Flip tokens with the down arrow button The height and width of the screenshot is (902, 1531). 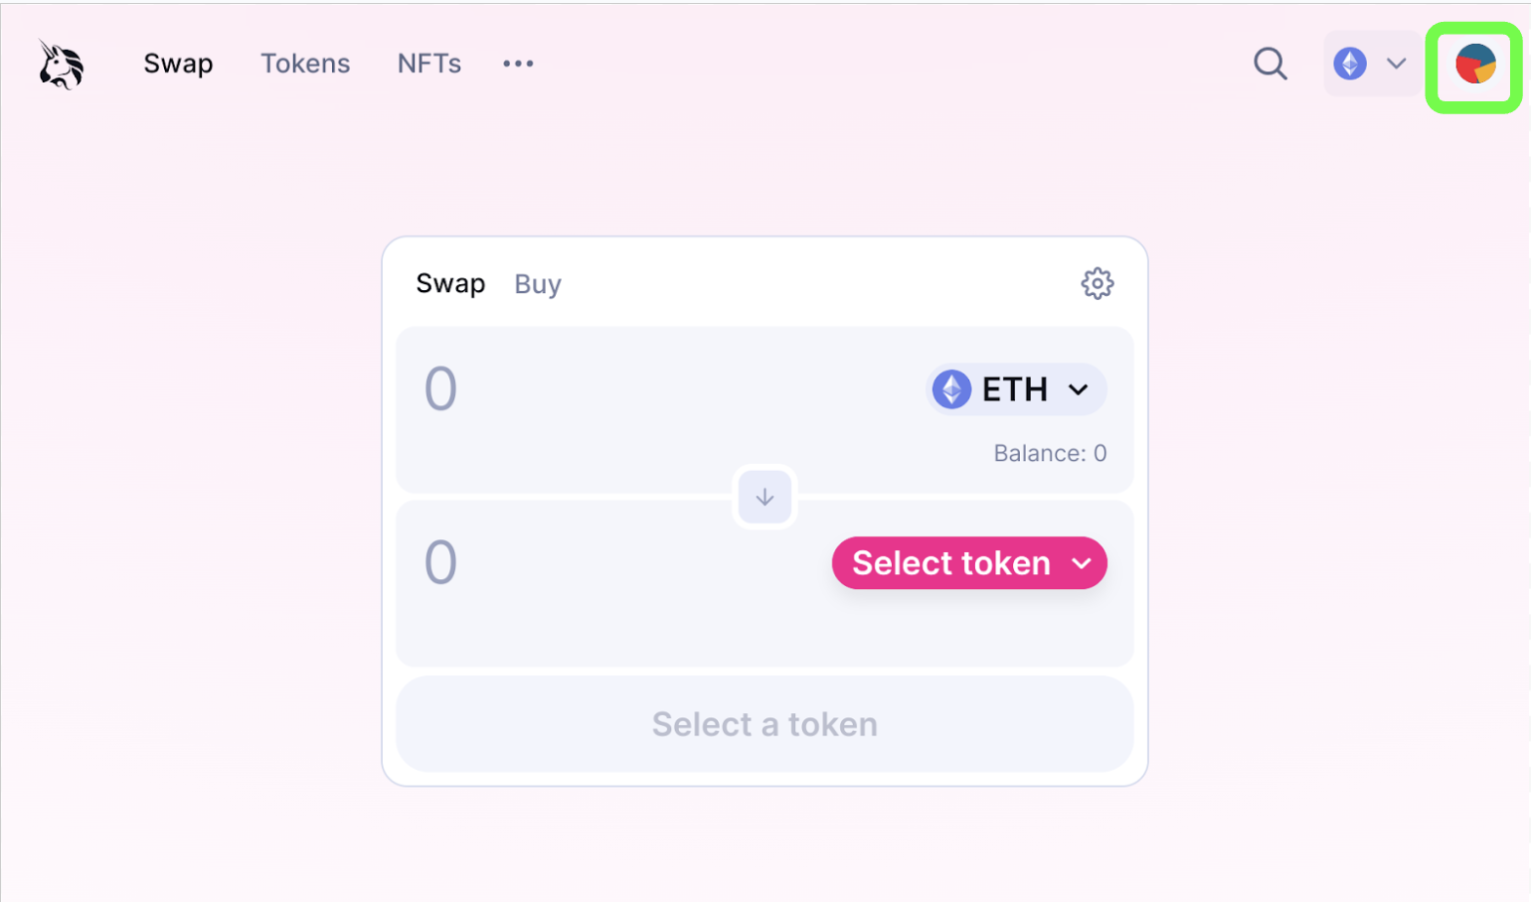click(765, 497)
